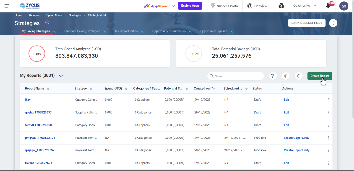
Task: Switch to Opportunity Pipeline tab
Action: (x=214, y=31)
